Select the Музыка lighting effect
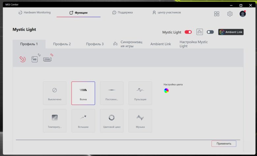The width and height of the screenshot is (257, 156). coord(140,121)
